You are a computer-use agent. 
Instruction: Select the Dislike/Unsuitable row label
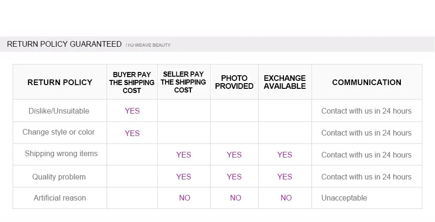coord(59,111)
